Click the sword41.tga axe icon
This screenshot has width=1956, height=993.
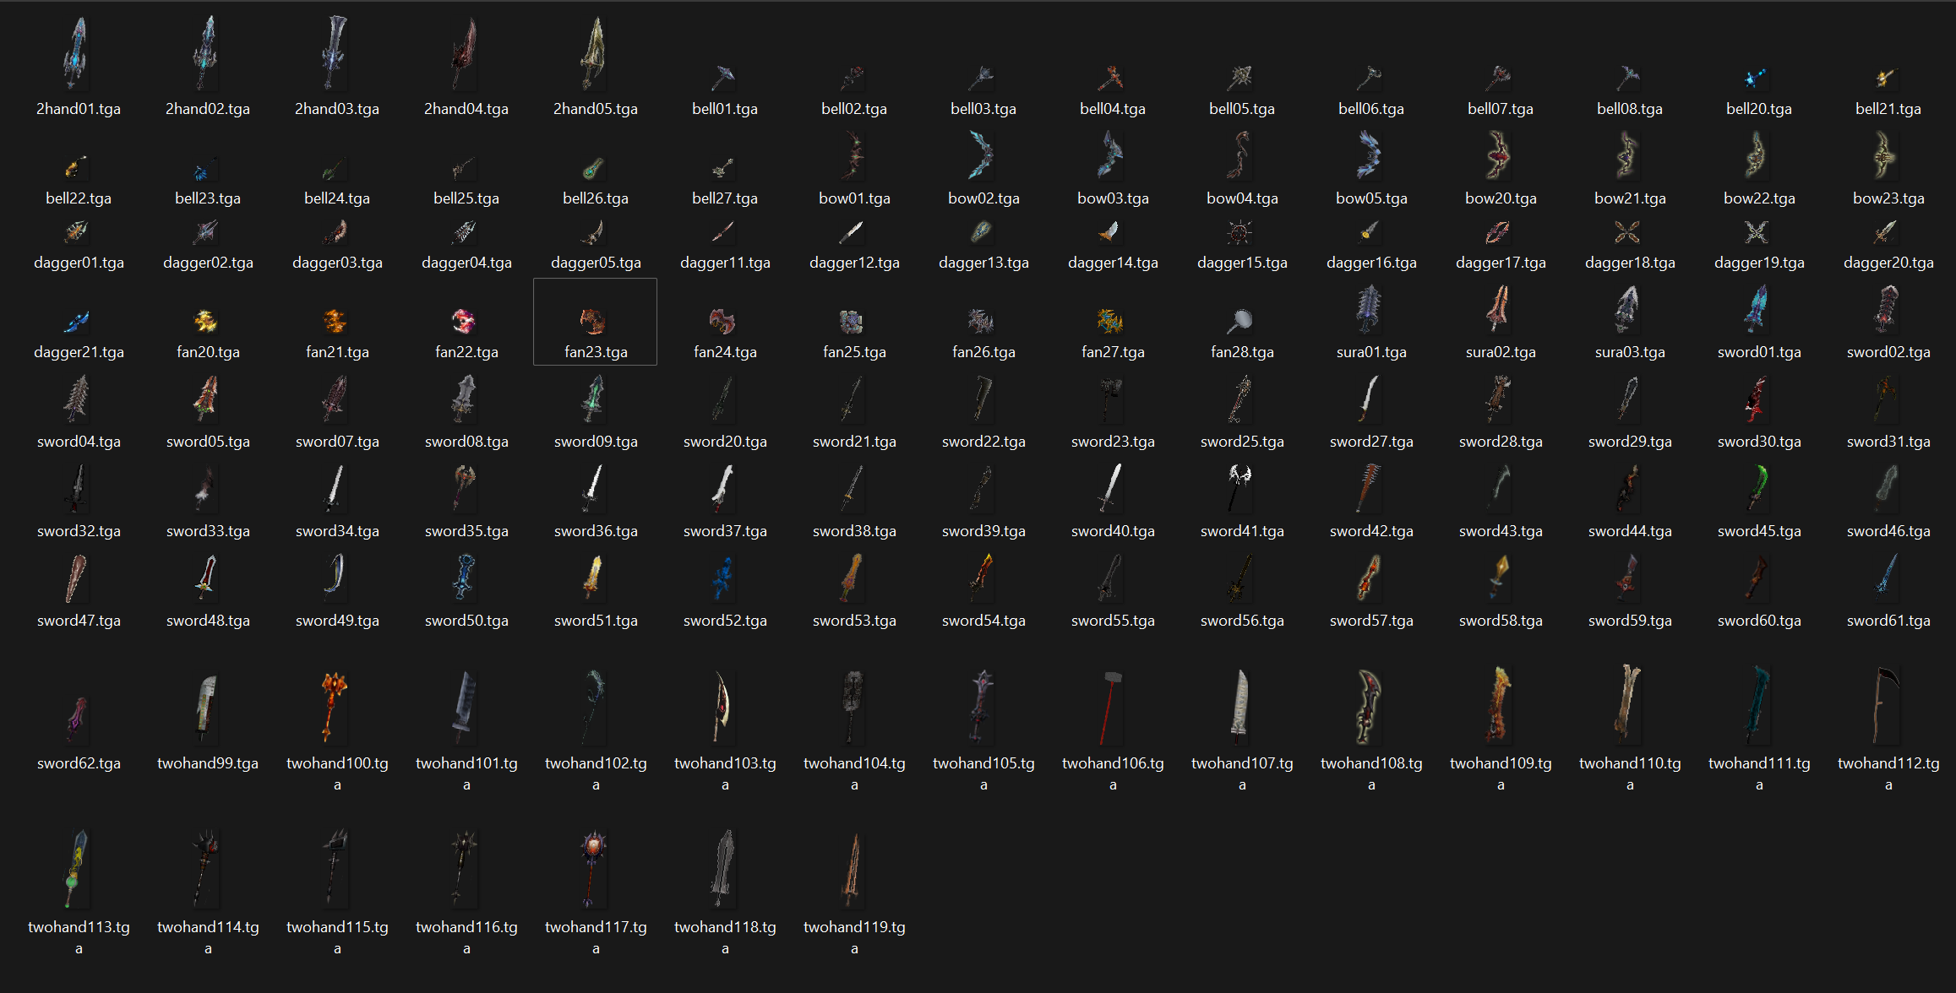coord(1240,488)
